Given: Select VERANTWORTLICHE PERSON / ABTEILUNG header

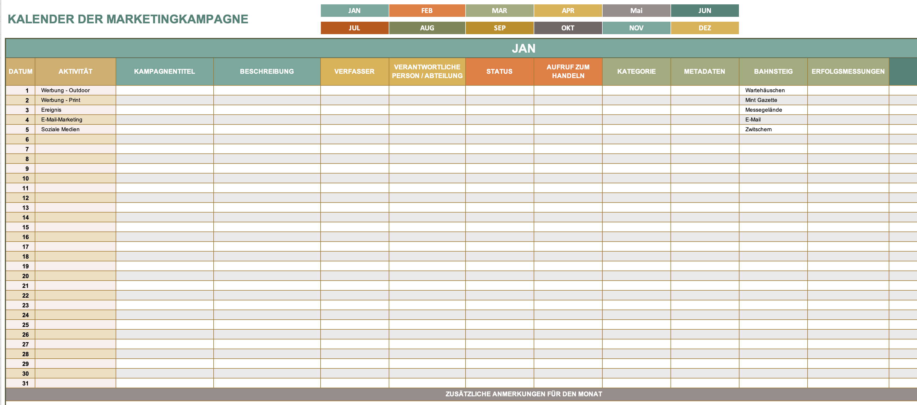Looking at the screenshot, I should coord(427,72).
